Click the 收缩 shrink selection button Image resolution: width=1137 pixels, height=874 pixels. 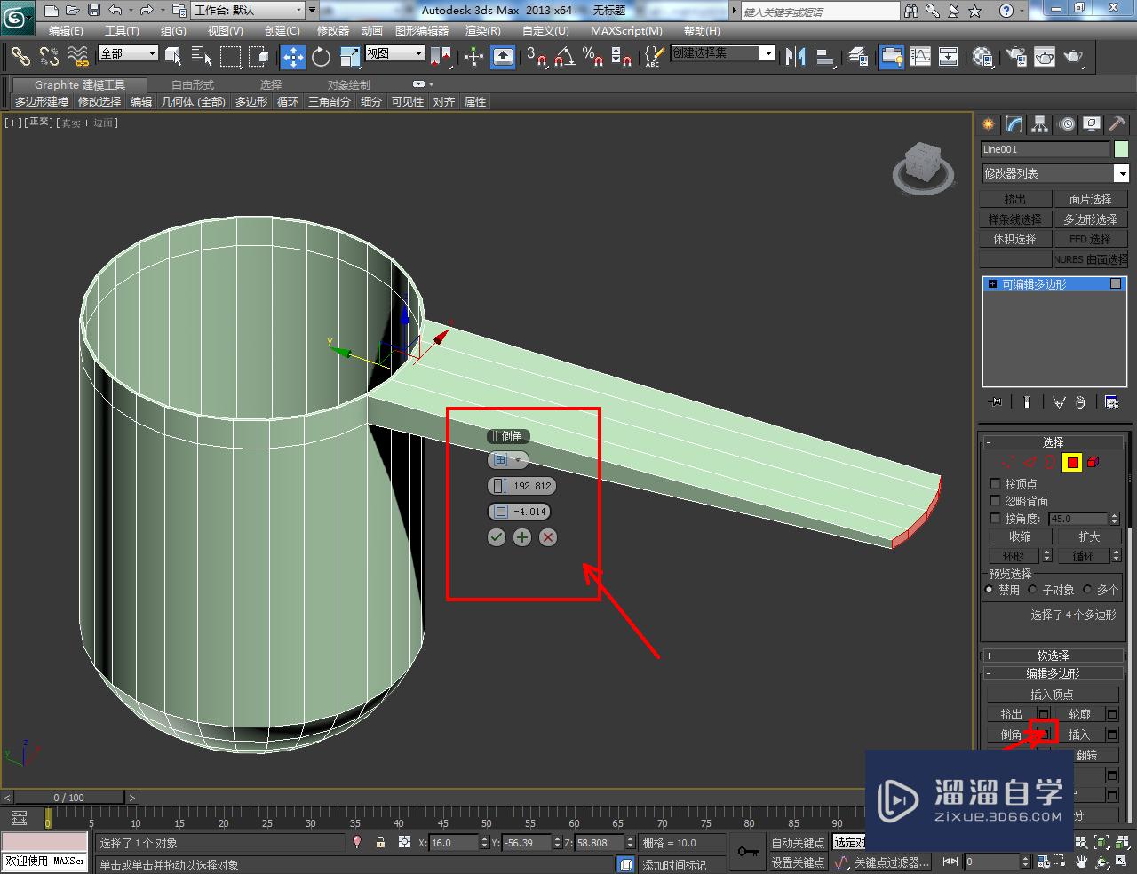(1020, 536)
